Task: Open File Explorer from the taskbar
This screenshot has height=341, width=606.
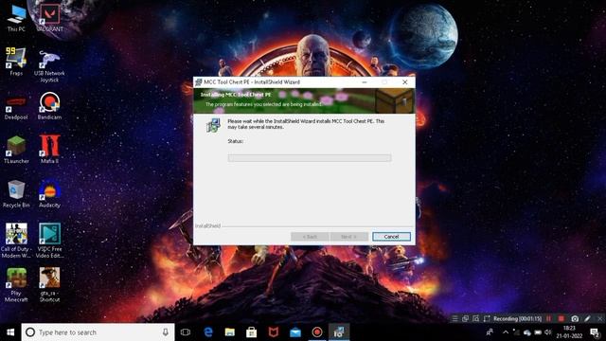Action: point(230,332)
